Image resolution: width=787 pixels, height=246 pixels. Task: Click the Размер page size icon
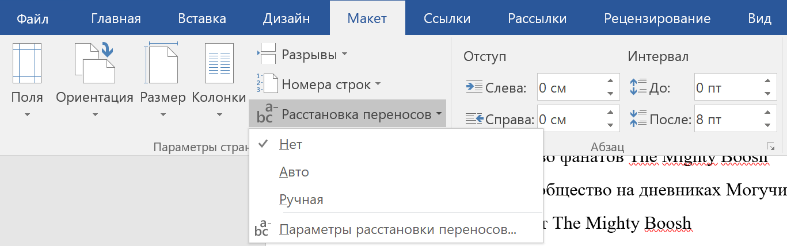[162, 63]
